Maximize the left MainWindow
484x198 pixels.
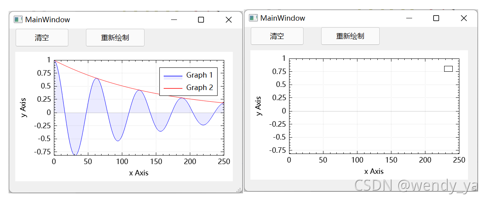(201, 20)
